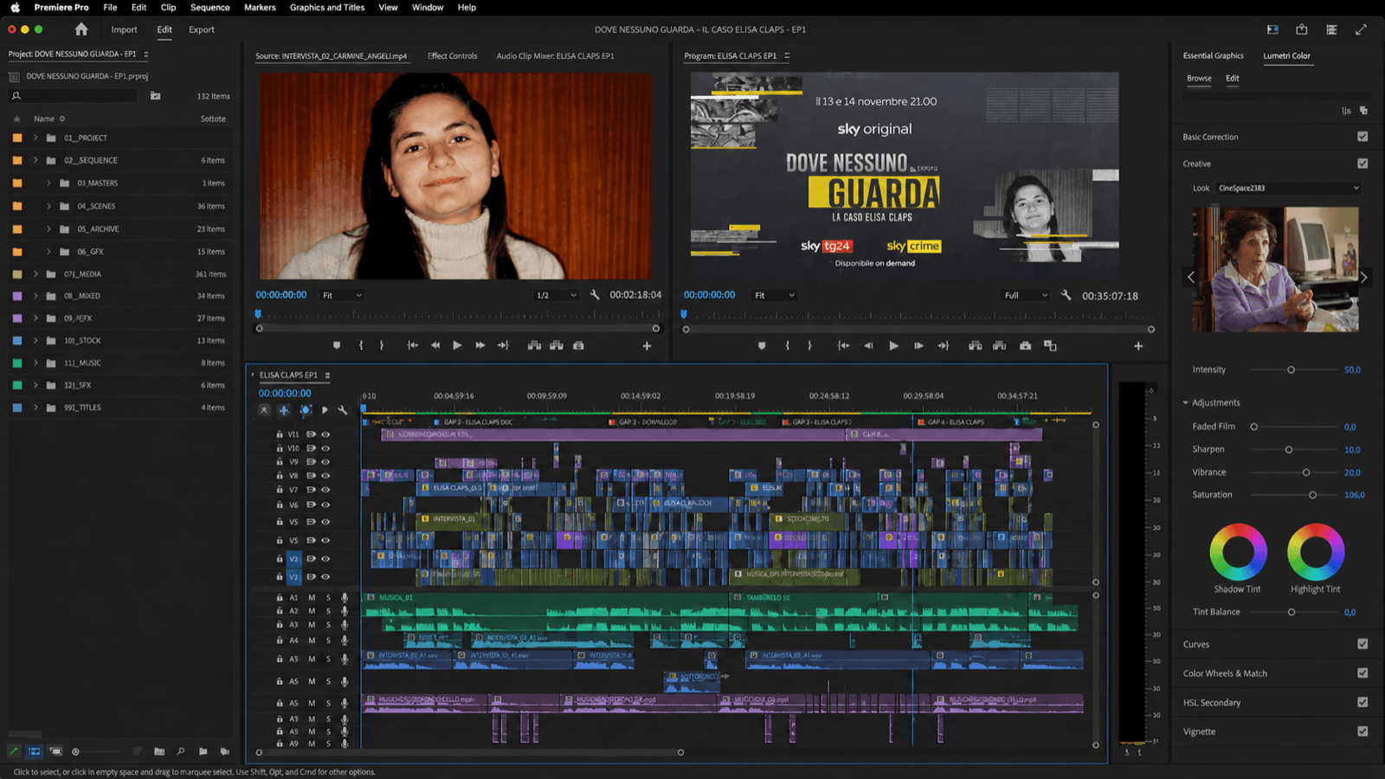Open the Sequence menu
Image resolution: width=1385 pixels, height=779 pixels.
pos(210,7)
